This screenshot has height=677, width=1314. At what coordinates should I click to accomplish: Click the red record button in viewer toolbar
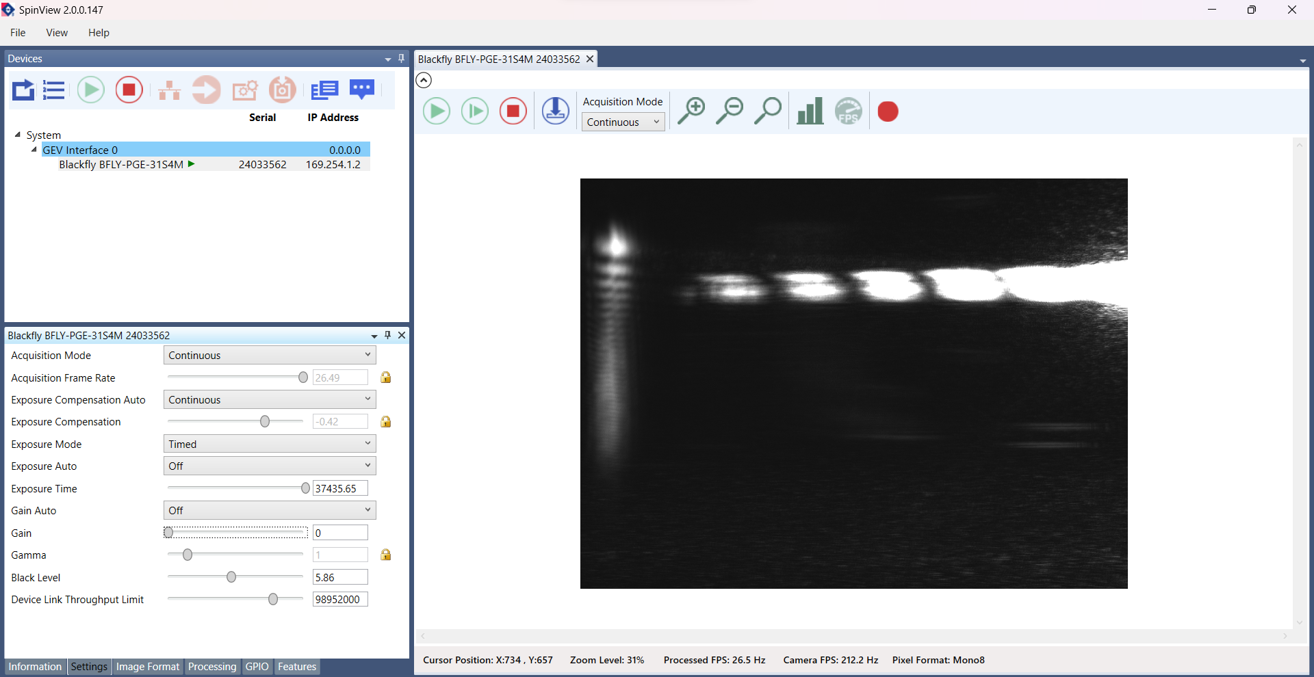point(888,111)
